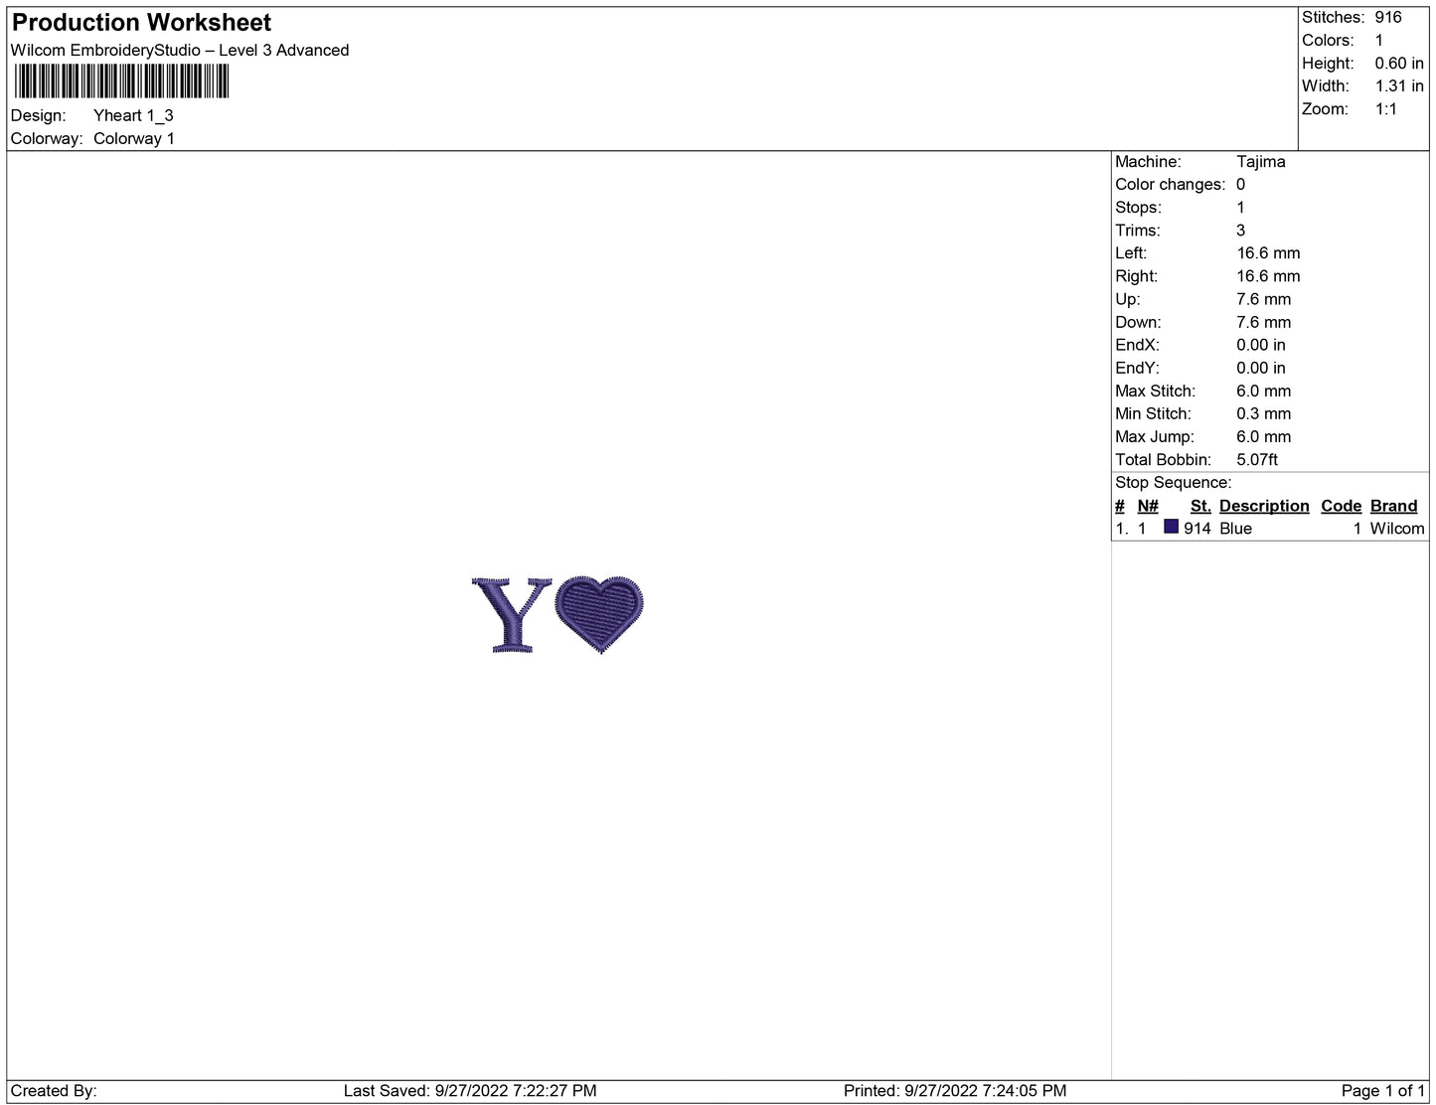
Task: Select "Wilcom EmbroideryStudio – Level 3 Advanced" text
Action: point(180,50)
